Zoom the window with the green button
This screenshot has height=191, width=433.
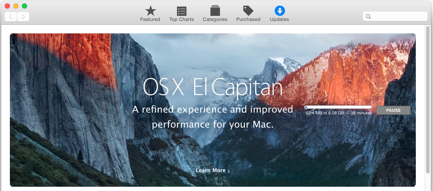[24, 6]
